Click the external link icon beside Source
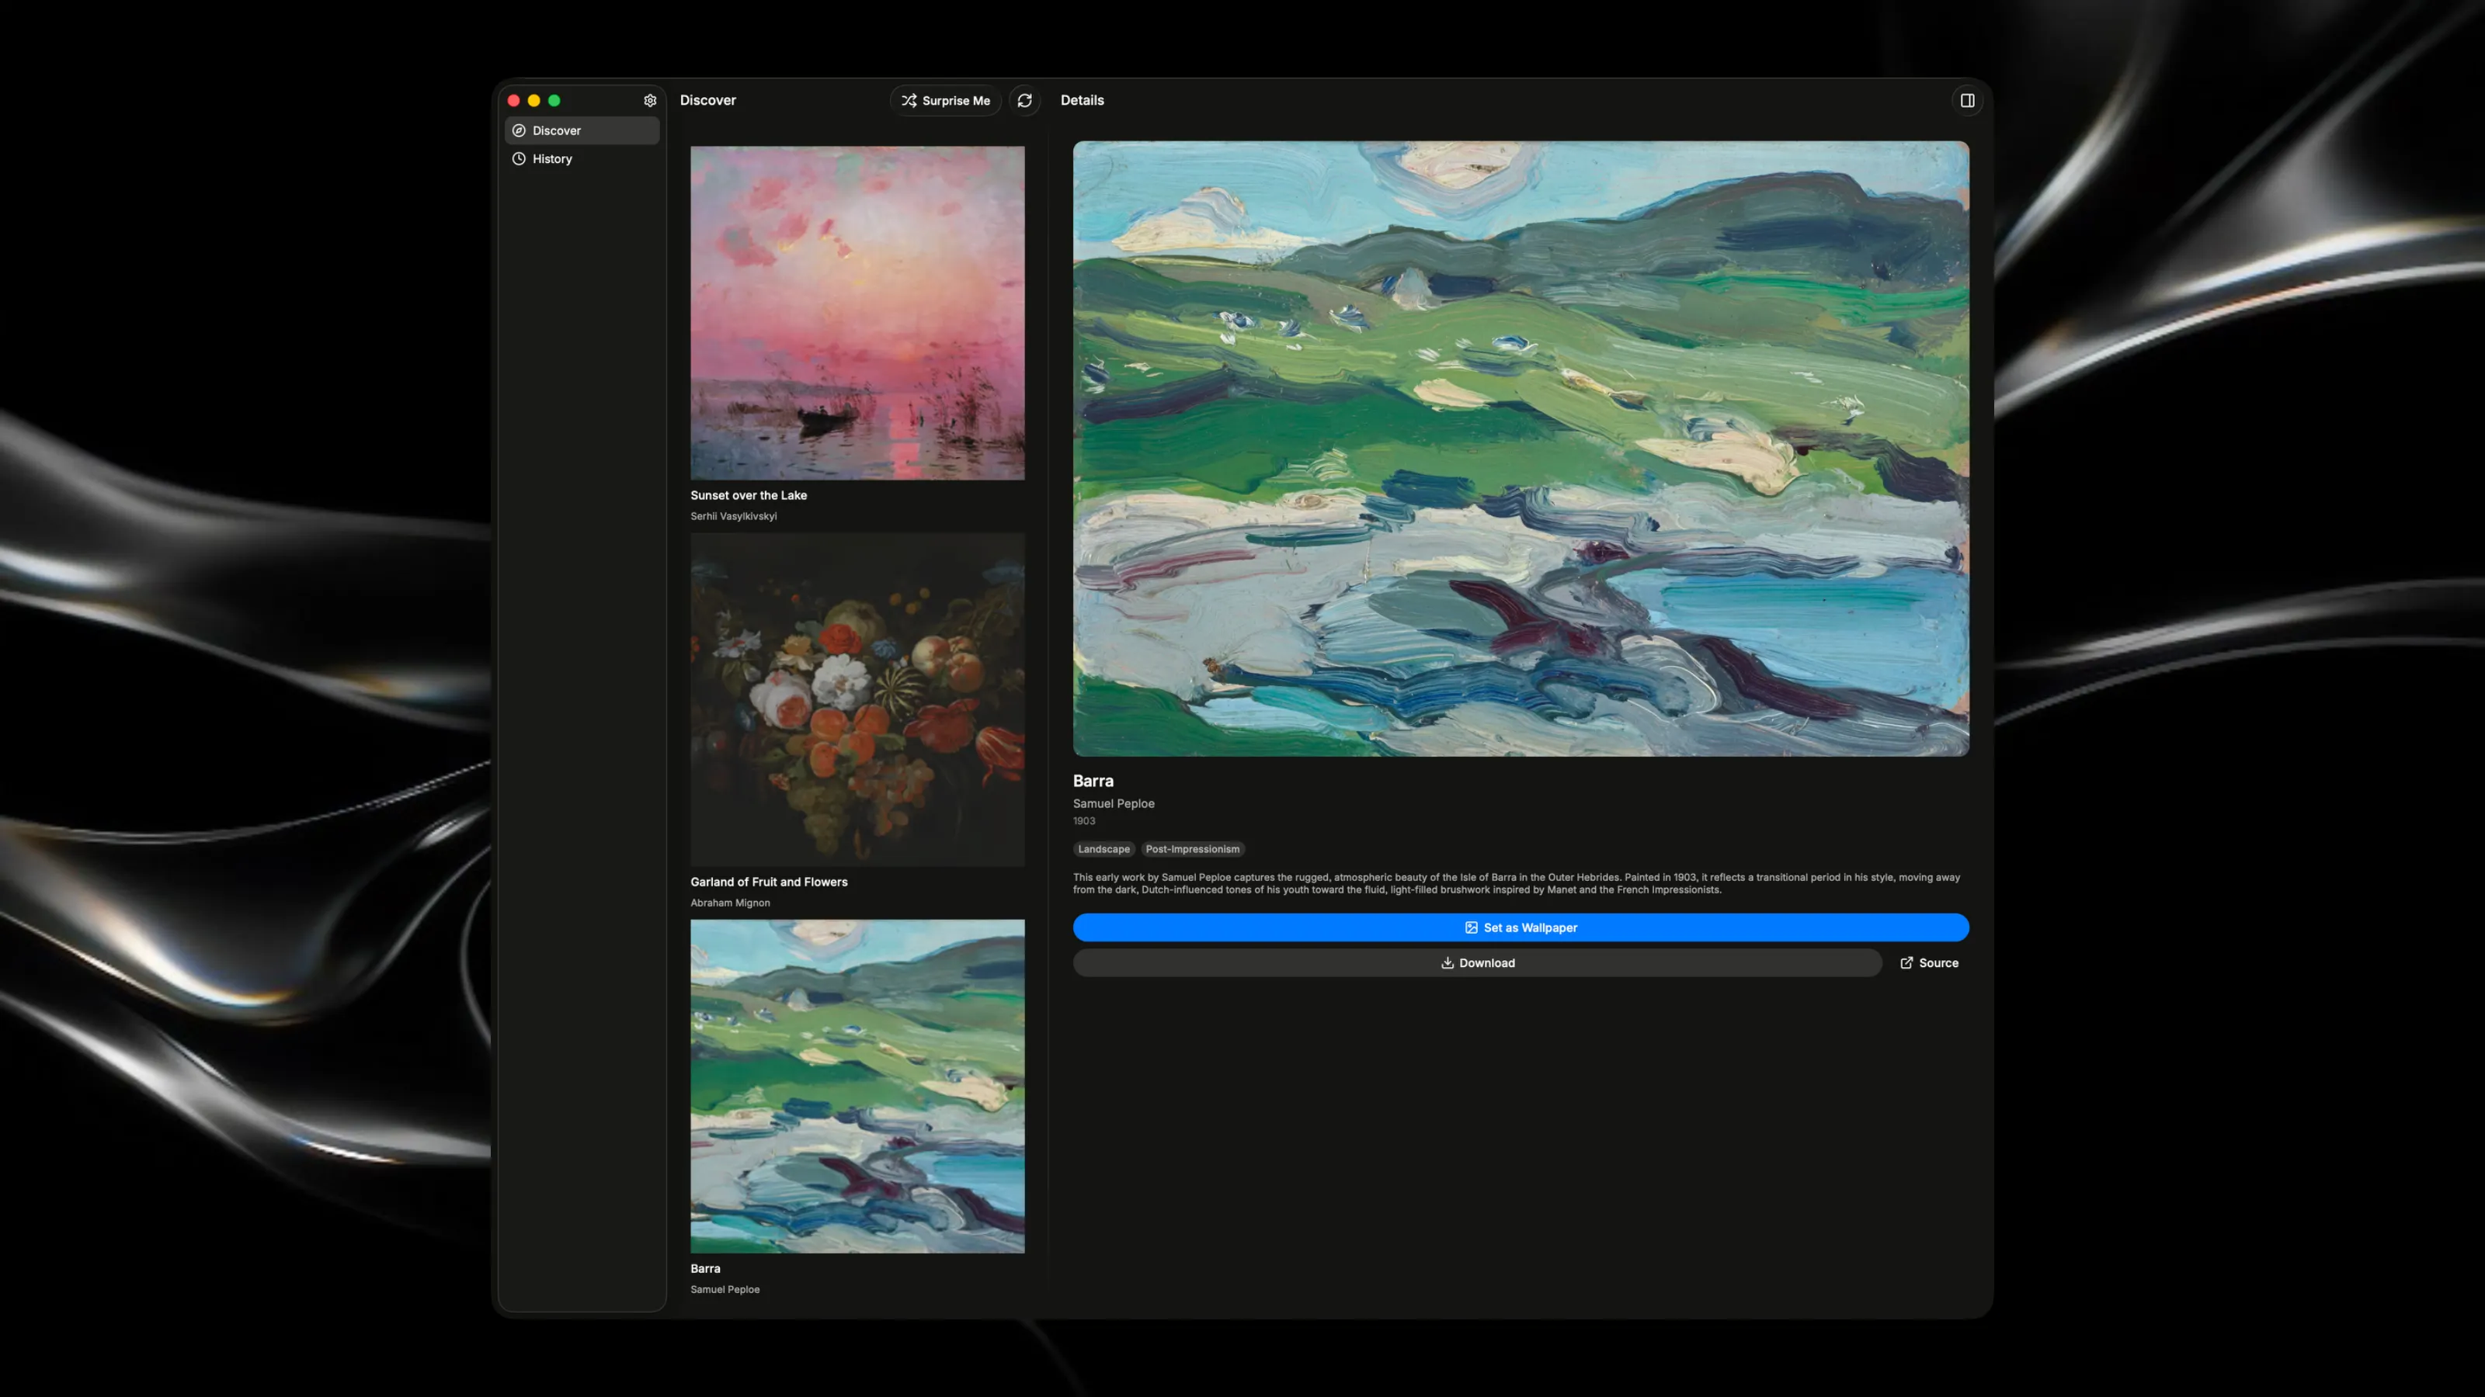Screen dimensions: 2485x1397 (1906, 963)
